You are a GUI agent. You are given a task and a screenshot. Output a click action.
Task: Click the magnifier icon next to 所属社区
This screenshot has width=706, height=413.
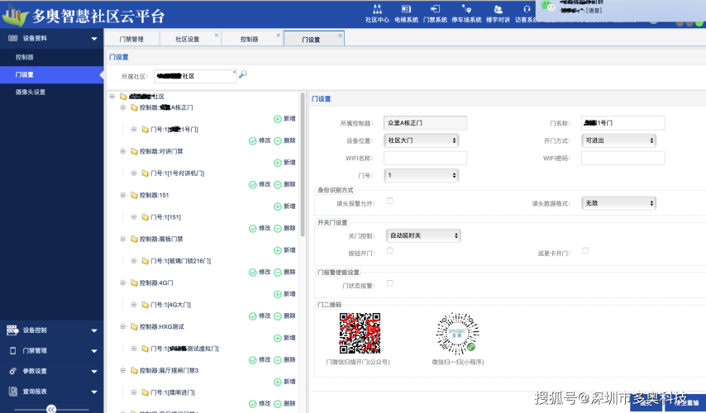[x=243, y=74]
